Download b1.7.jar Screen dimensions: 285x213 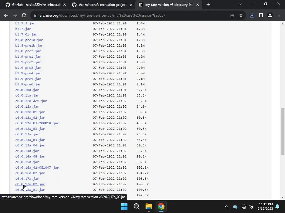pos(23,29)
